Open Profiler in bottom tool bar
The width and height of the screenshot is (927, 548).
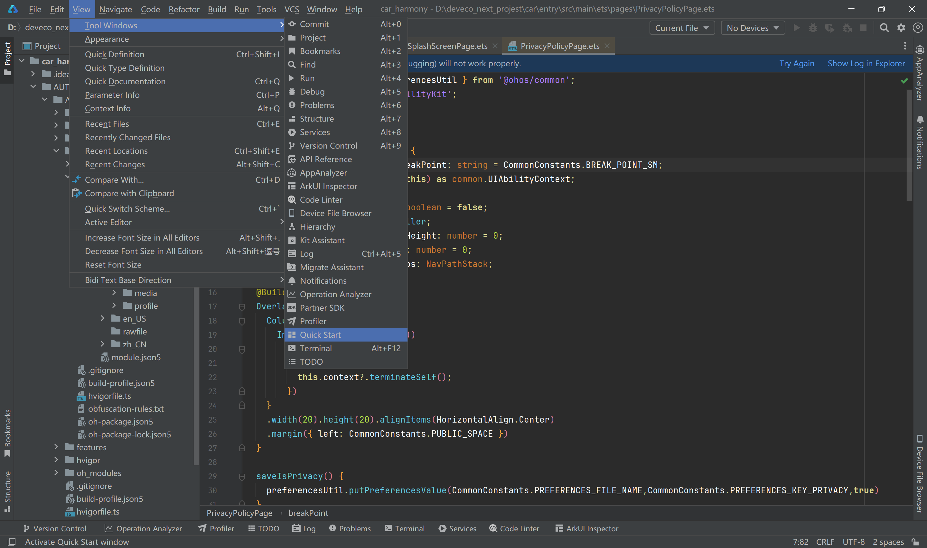pyautogui.click(x=216, y=528)
